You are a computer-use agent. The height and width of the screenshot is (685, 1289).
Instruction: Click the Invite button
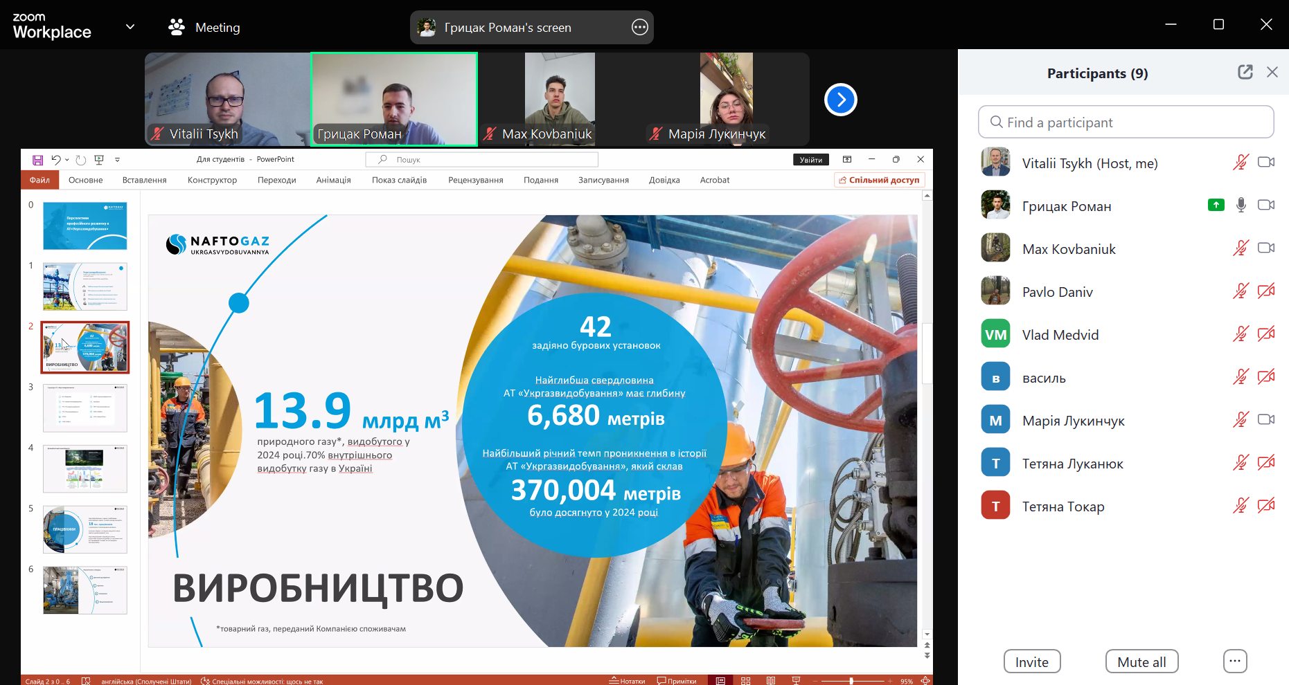pyautogui.click(x=1031, y=661)
